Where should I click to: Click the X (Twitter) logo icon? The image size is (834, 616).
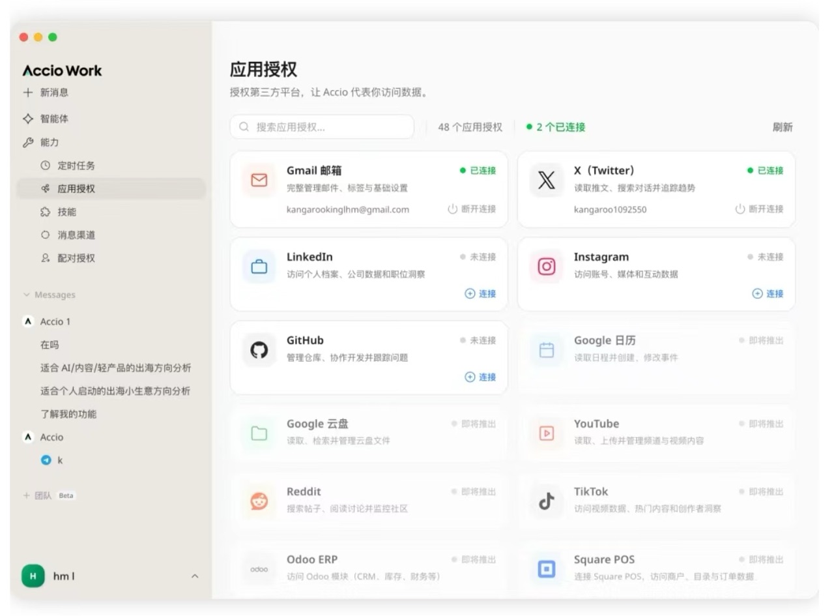click(x=546, y=181)
